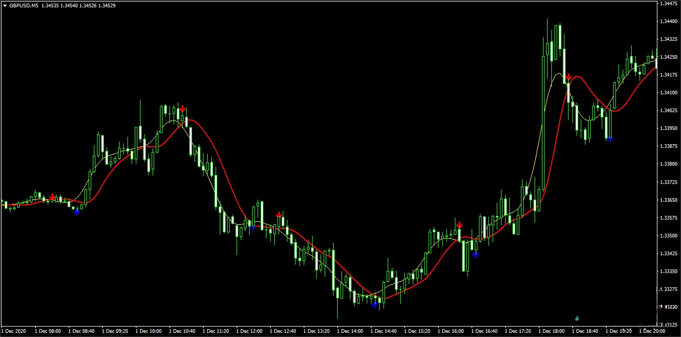The height and width of the screenshot is (337, 681).
Task: Click the 1.33350 price scale label
Action: tap(669, 271)
